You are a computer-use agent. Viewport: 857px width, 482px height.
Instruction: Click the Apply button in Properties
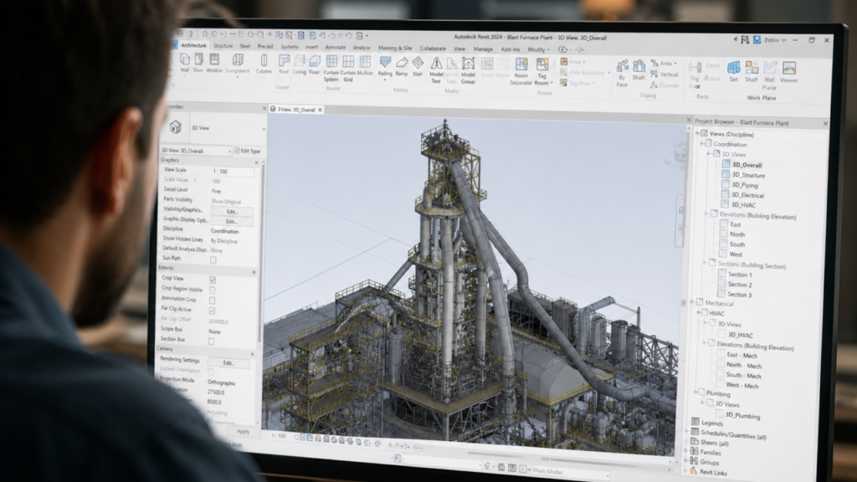(244, 432)
